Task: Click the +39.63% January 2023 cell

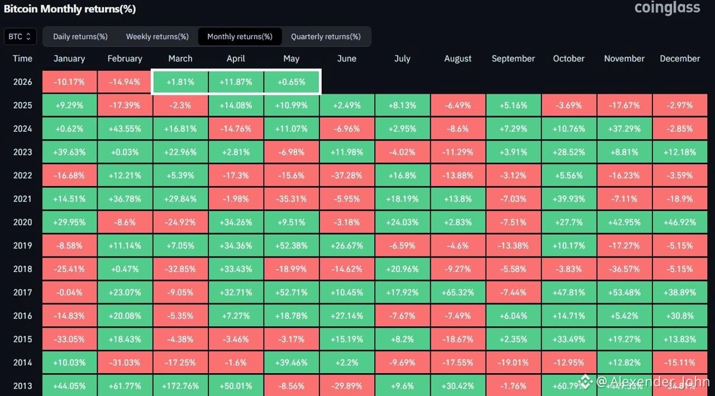Action: click(69, 152)
